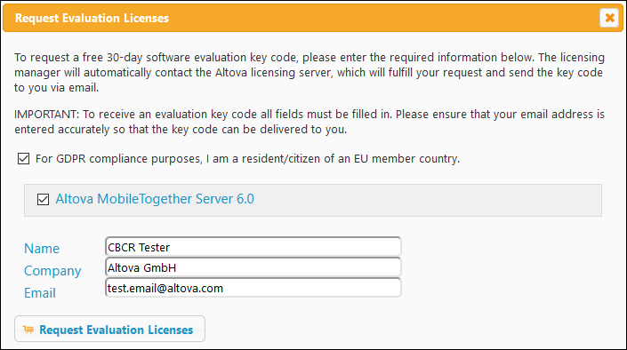Click the sentence about the Altova licensing server

coord(309,72)
